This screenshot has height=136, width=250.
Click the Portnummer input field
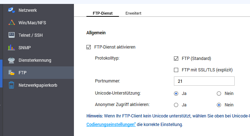[x=204, y=81]
